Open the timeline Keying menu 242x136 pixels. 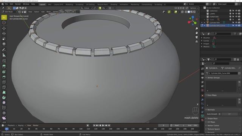click(x=22, y=125)
